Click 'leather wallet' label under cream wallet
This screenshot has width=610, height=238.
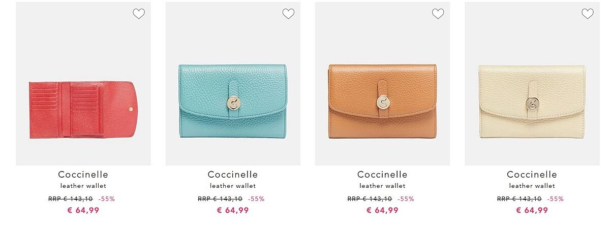(x=532, y=186)
